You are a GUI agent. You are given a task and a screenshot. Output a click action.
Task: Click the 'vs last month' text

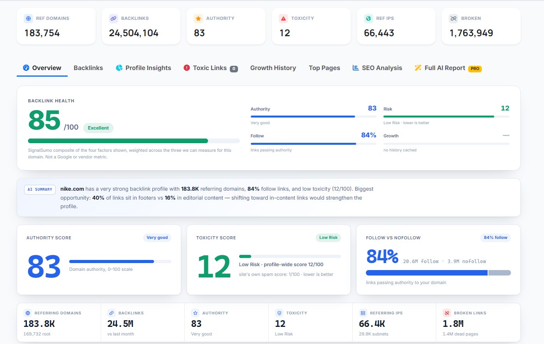121,334
